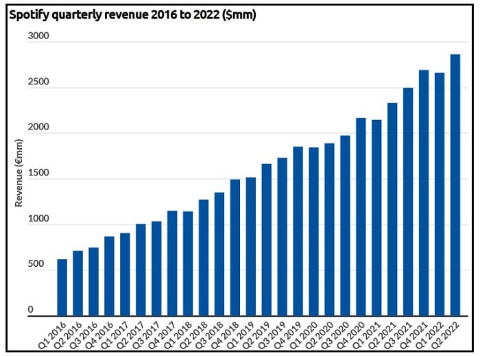Select the Q4 2019 revenue bar
The width and height of the screenshot is (480, 356).
click(298, 231)
